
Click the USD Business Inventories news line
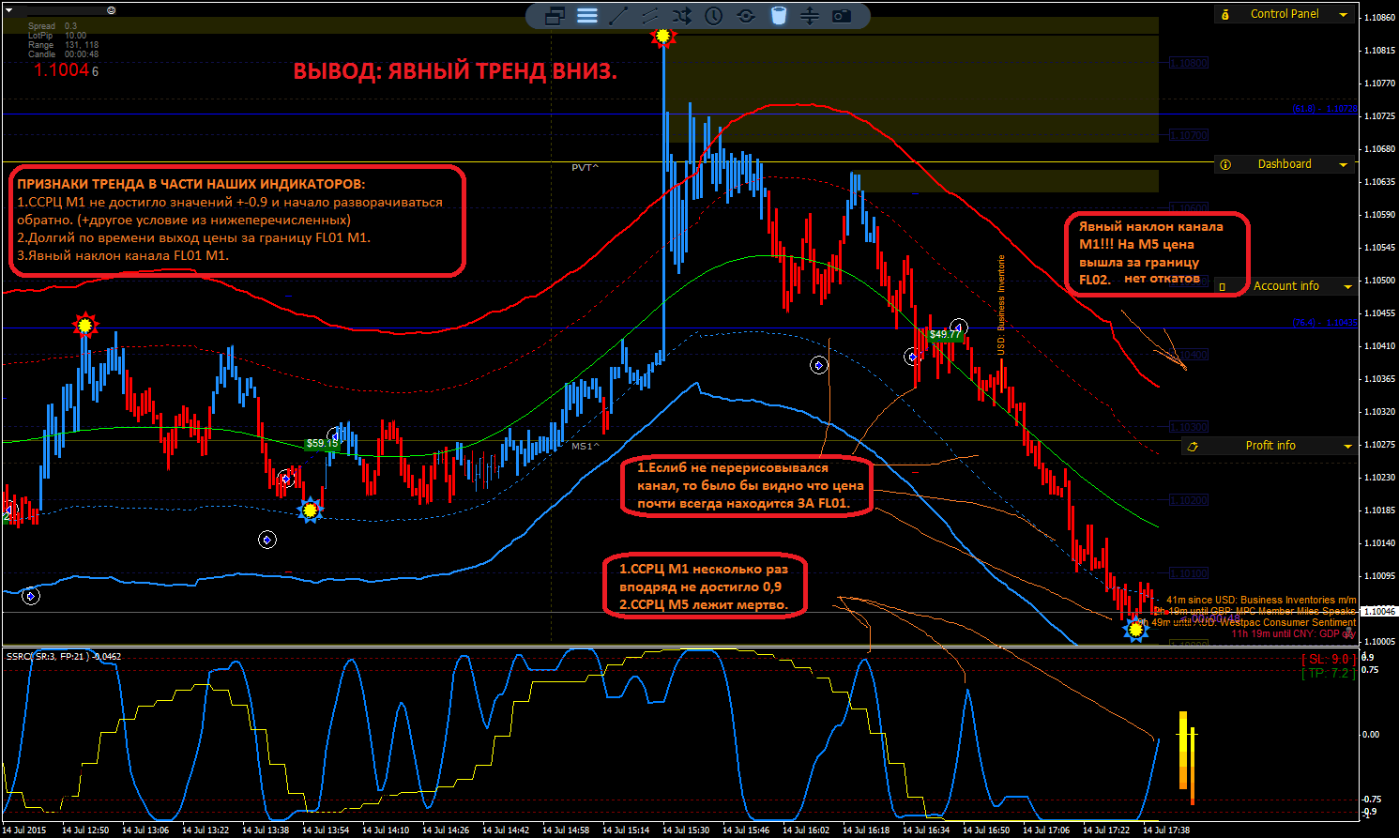pyautogui.click(x=1261, y=600)
